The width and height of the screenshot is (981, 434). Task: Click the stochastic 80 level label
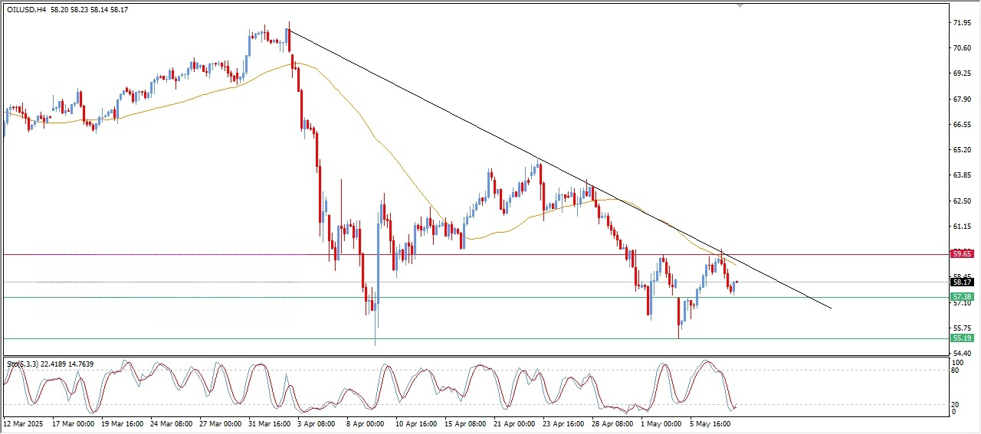[x=956, y=370]
